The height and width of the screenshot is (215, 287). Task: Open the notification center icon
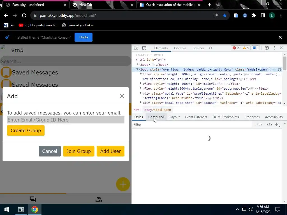278,209
